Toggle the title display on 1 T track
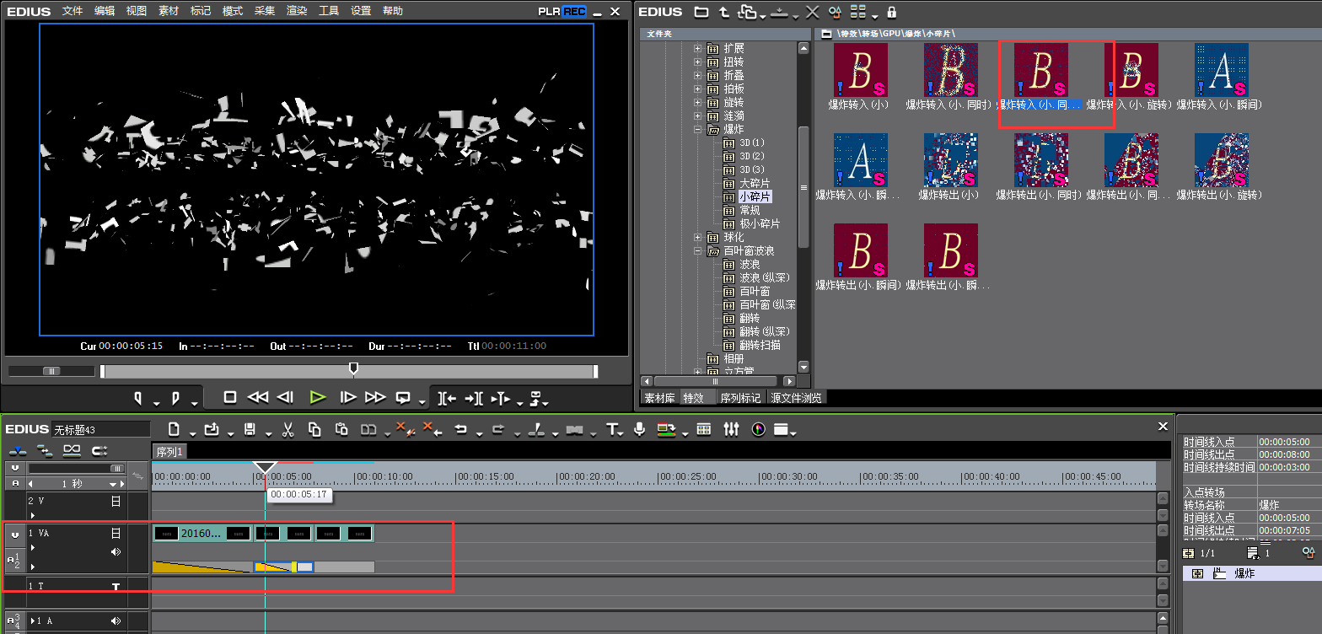 click(116, 586)
